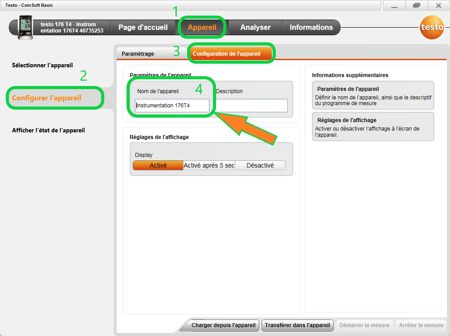Set Display to Activé
450x336 pixels.
[x=158, y=165]
